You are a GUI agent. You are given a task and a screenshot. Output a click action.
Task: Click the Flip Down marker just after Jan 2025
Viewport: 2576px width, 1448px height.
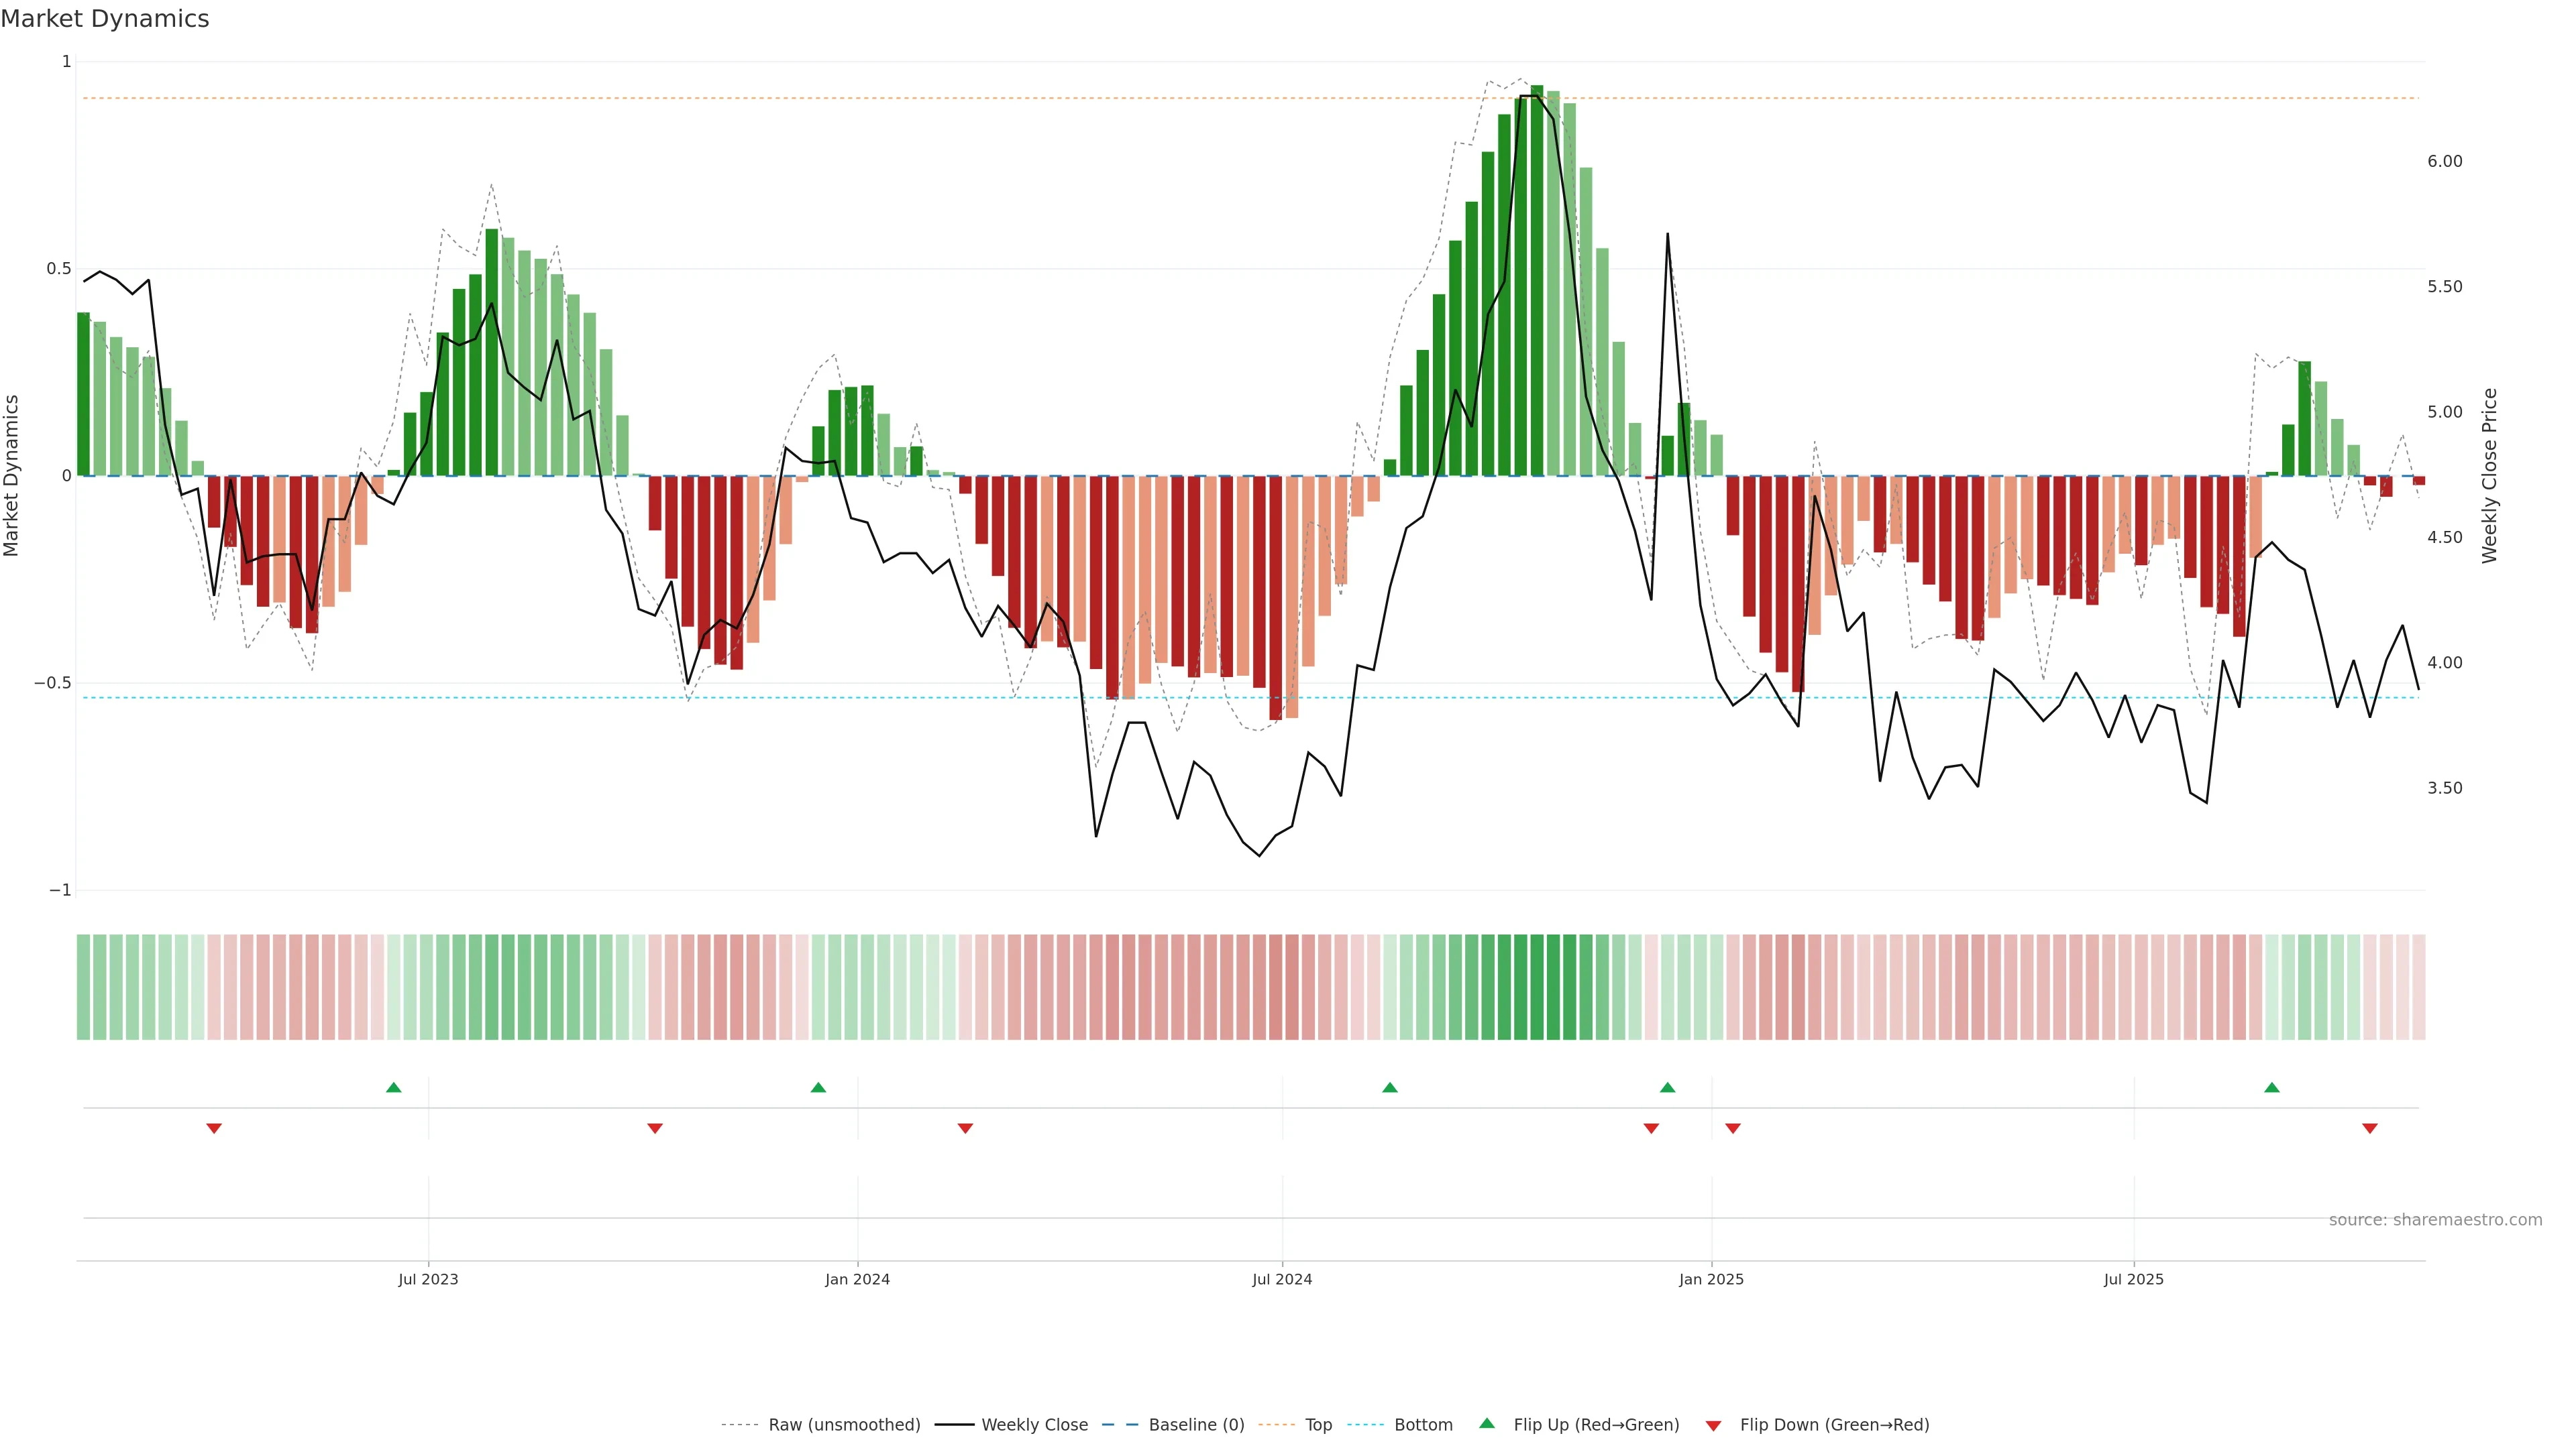pos(1733,1128)
